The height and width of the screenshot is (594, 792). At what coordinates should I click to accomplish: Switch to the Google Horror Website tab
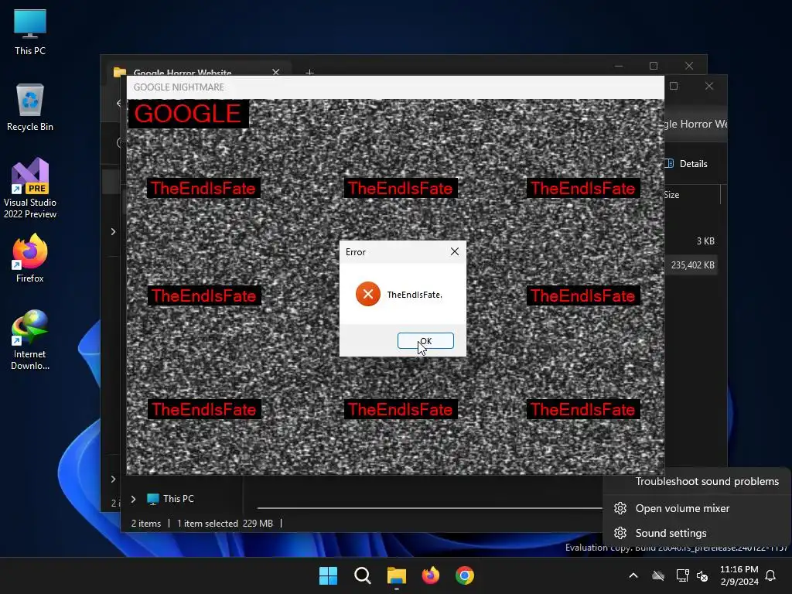(x=183, y=72)
